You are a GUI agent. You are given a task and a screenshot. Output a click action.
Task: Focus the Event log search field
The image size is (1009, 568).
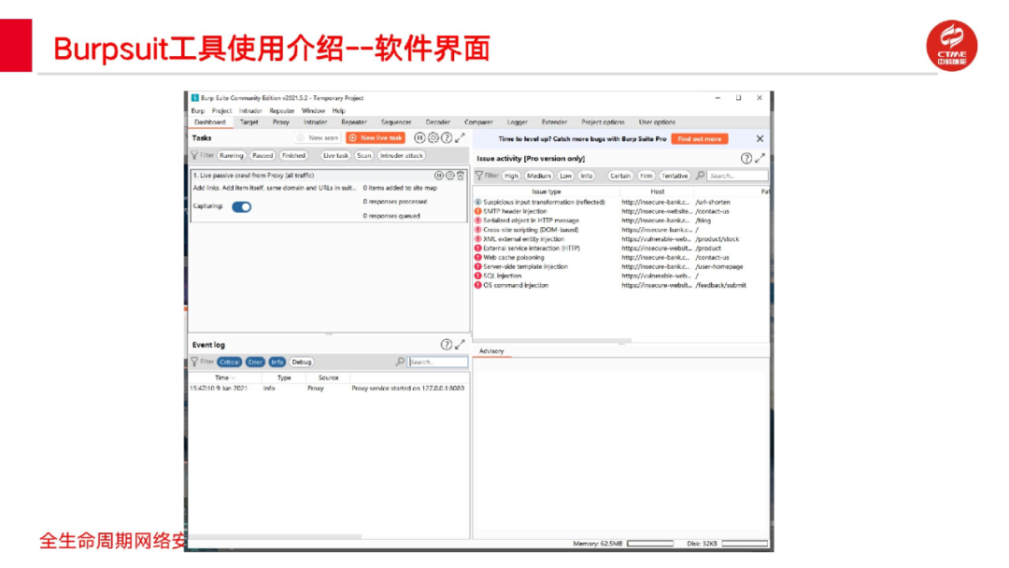point(437,362)
